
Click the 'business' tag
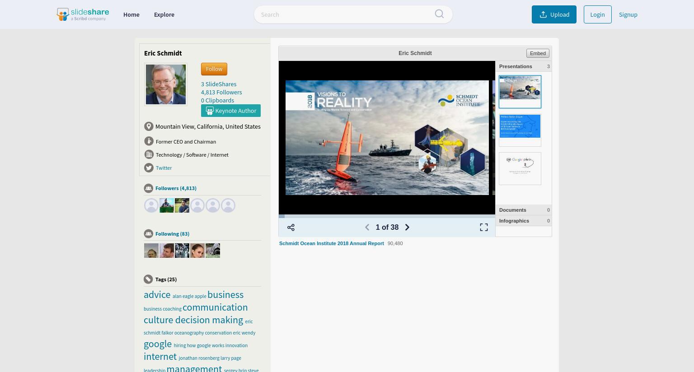pos(225,294)
